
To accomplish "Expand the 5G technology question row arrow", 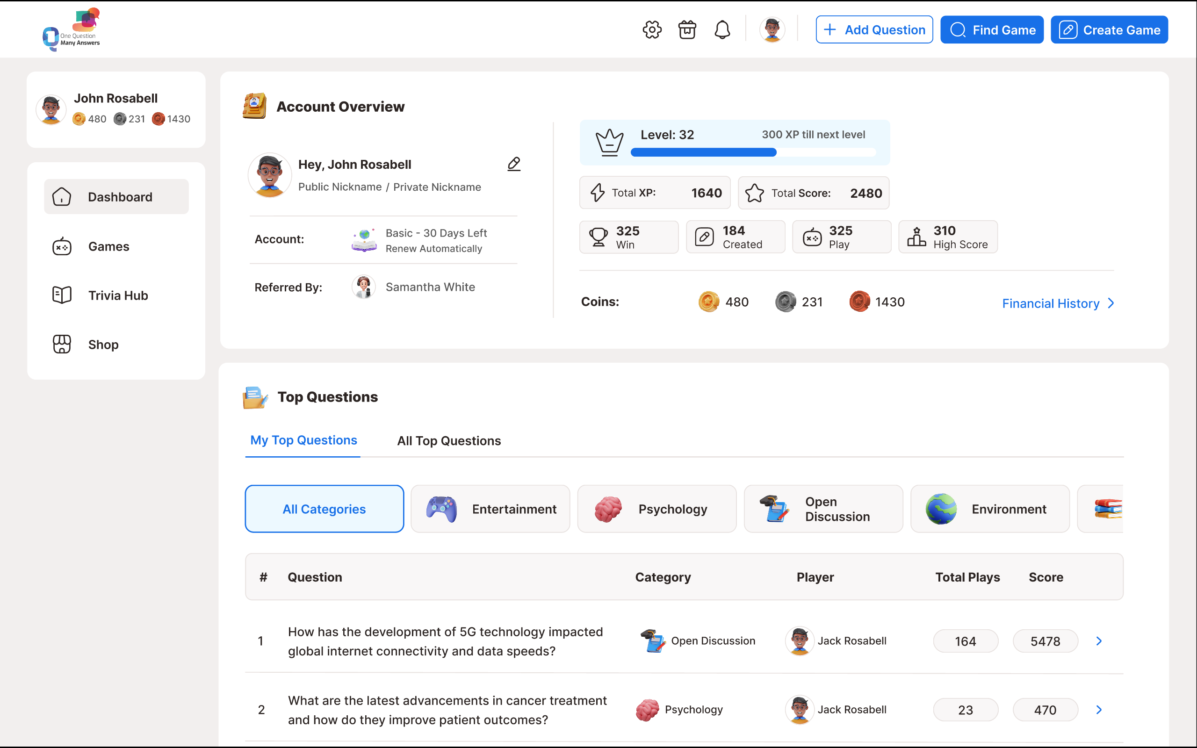I will [1099, 641].
